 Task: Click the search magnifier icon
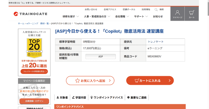tap(156, 10)
